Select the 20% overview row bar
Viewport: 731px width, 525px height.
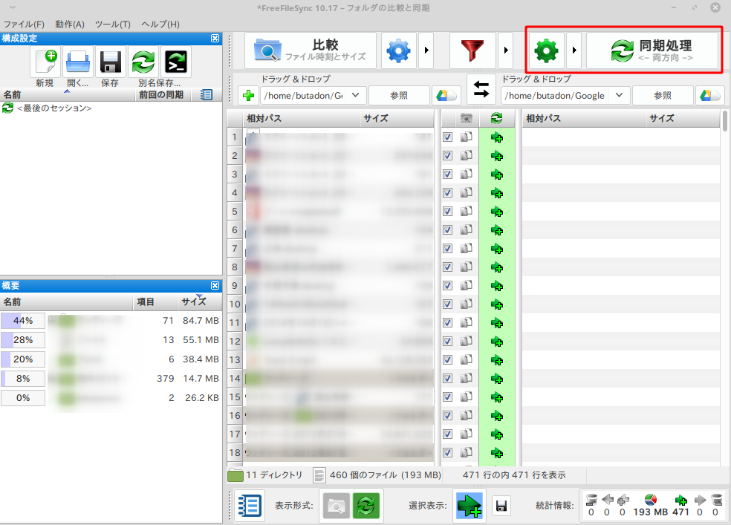point(23,359)
